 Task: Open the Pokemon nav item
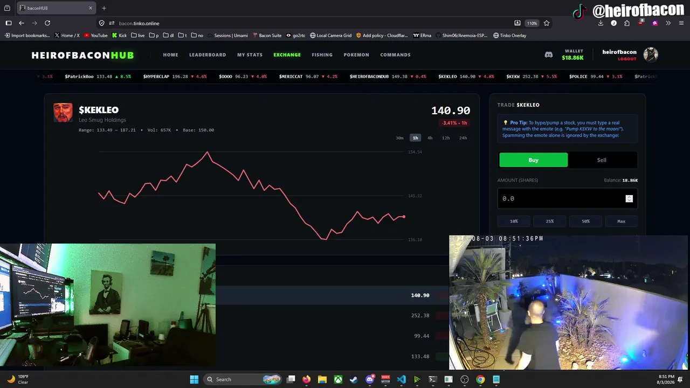[356, 55]
